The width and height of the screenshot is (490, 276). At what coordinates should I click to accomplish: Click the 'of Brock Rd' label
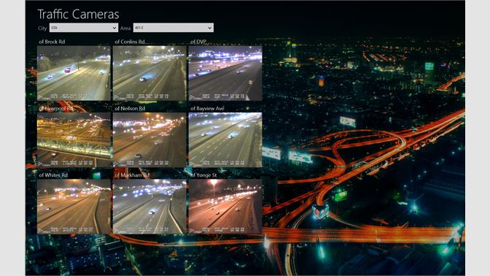click(52, 42)
